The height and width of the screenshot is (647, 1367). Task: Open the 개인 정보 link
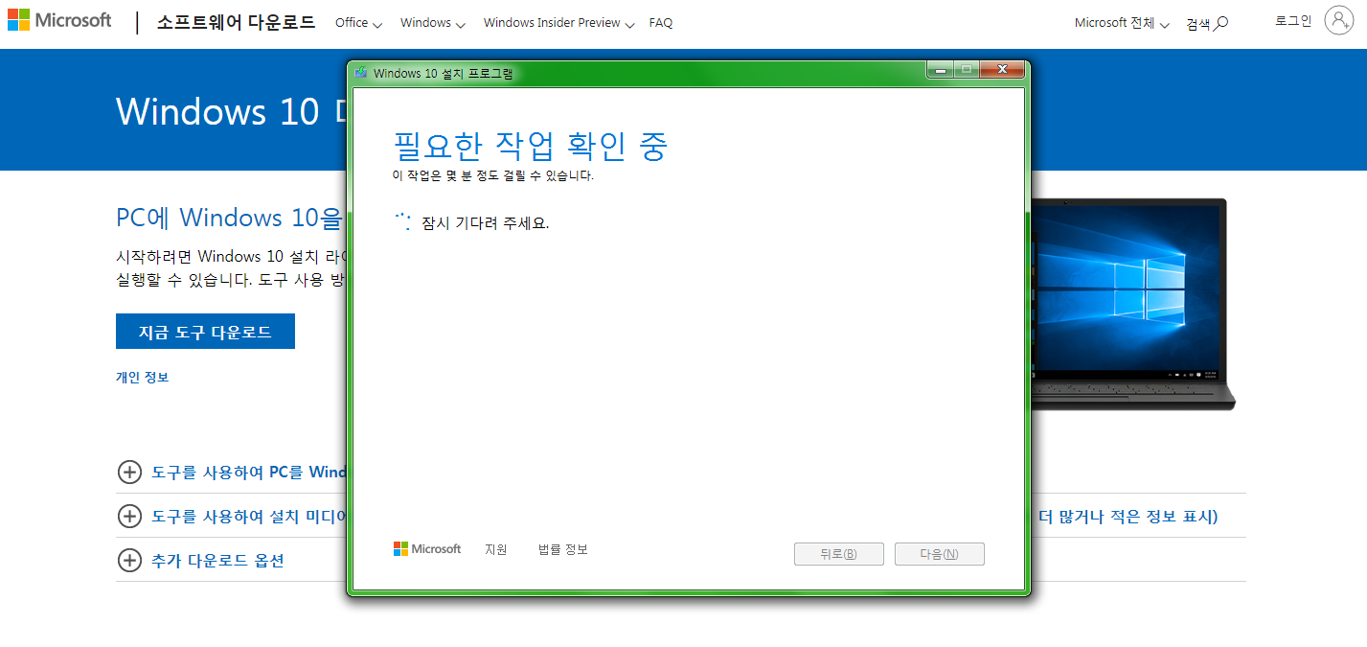click(x=142, y=378)
